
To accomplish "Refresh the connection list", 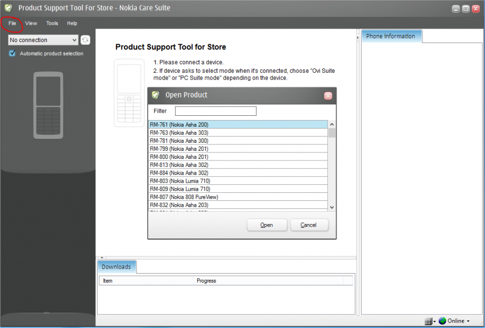I will coord(85,40).
